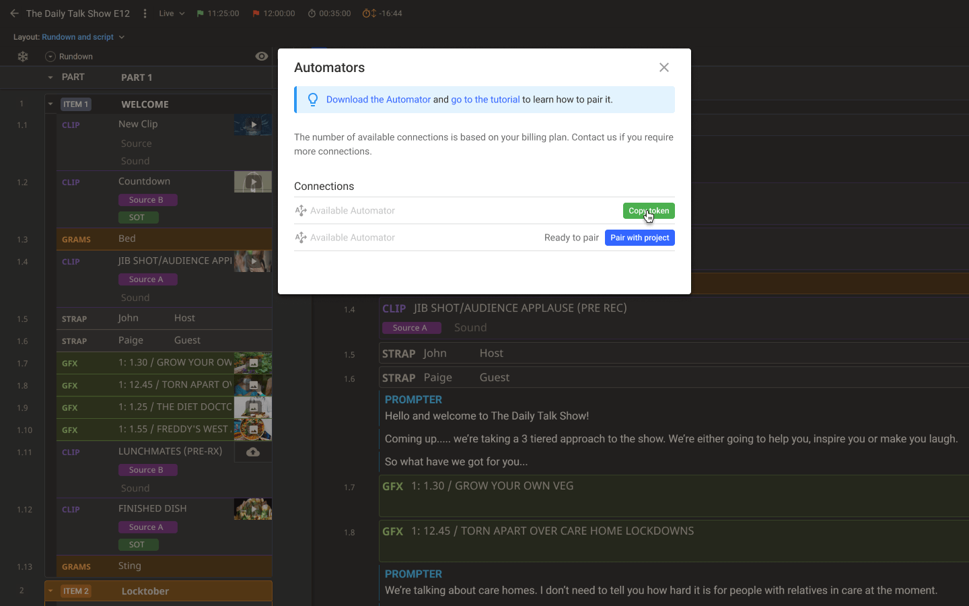The width and height of the screenshot is (969, 606).
Task: Click the Ready to pair automator icon
Action: click(x=301, y=238)
